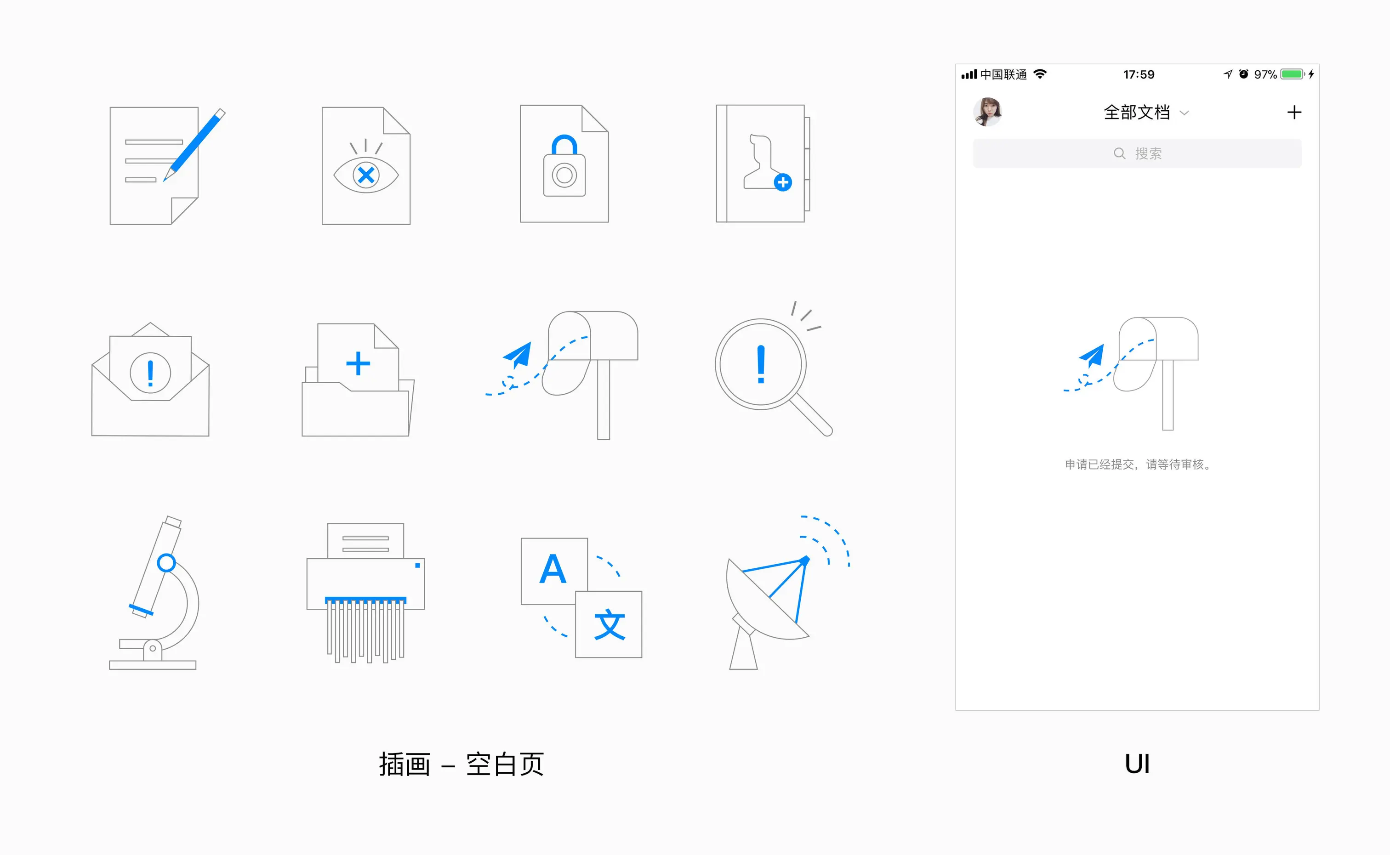Tap the user avatar photo
The width and height of the screenshot is (1390, 855).
988,112
